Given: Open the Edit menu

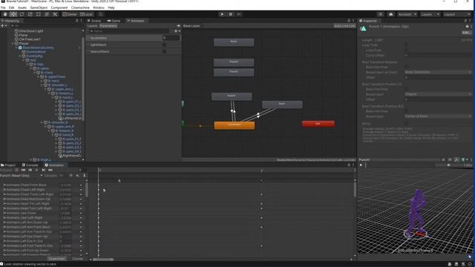Looking at the screenshot, I should tap(12, 7).
